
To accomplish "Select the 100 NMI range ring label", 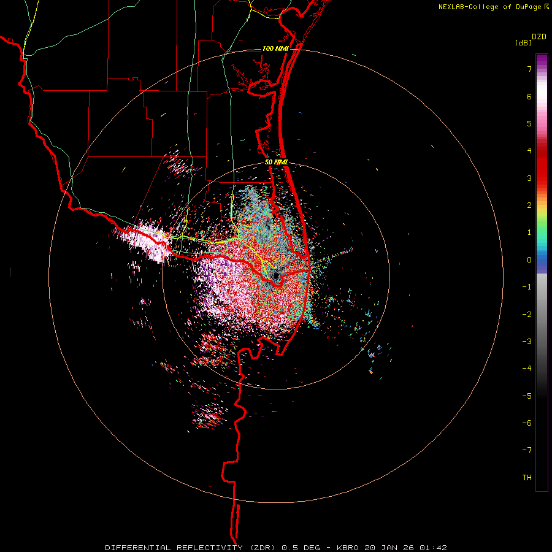I will tap(275, 48).
